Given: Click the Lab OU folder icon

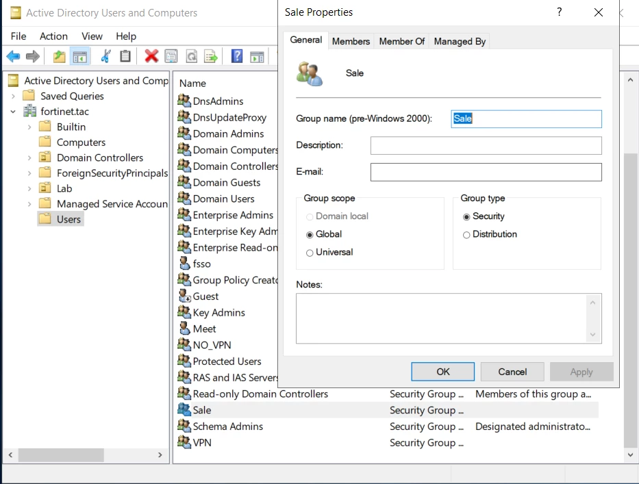Looking at the screenshot, I should pyautogui.click(x=45, y=188).
